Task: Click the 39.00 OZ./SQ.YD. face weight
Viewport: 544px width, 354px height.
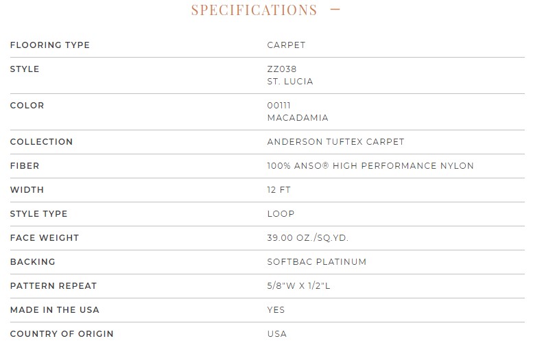Action: [308, 238]
